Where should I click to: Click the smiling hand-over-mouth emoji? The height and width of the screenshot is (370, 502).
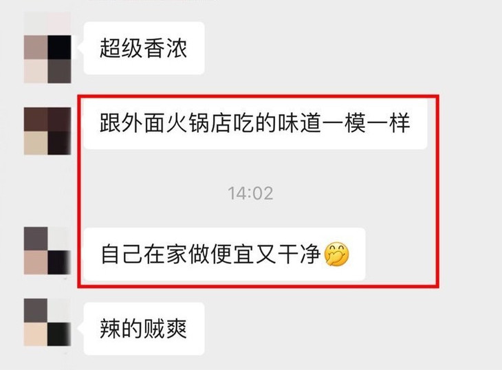click(336, 254)
